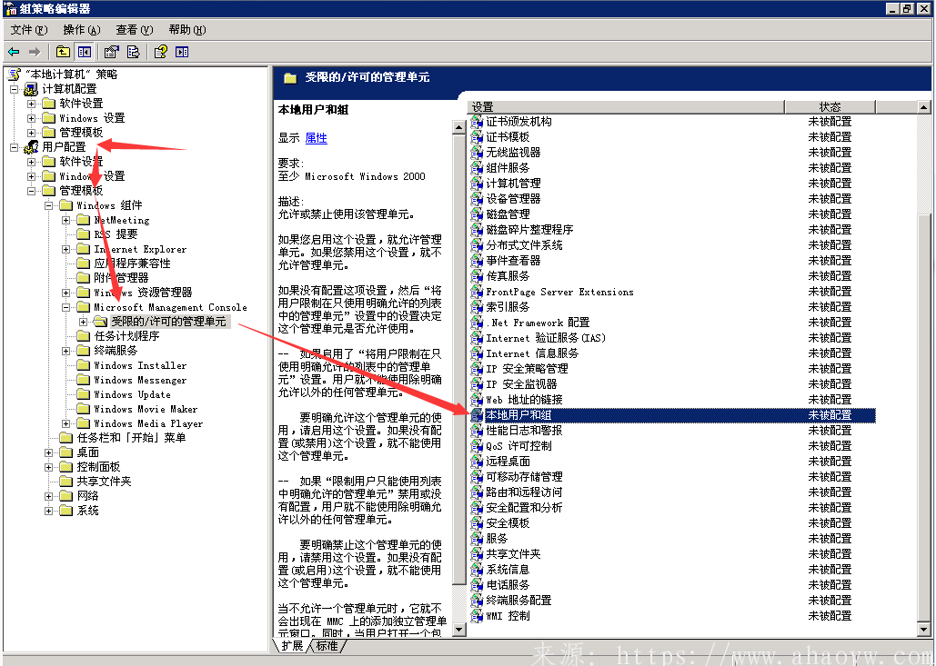The height and width of the screenshot is (666, 936).
Task: Click the Back arrow toolbar icon
Action: click(14, 52)
